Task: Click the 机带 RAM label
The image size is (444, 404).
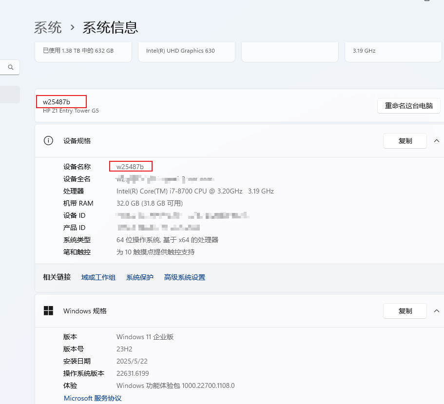Action: pos(78,203)
